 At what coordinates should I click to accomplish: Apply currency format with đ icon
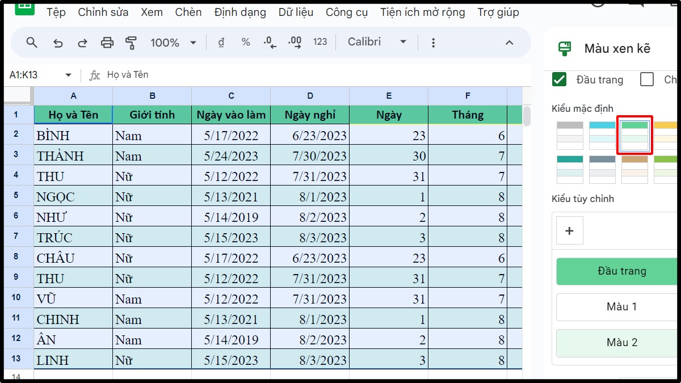tap(221, 43)
